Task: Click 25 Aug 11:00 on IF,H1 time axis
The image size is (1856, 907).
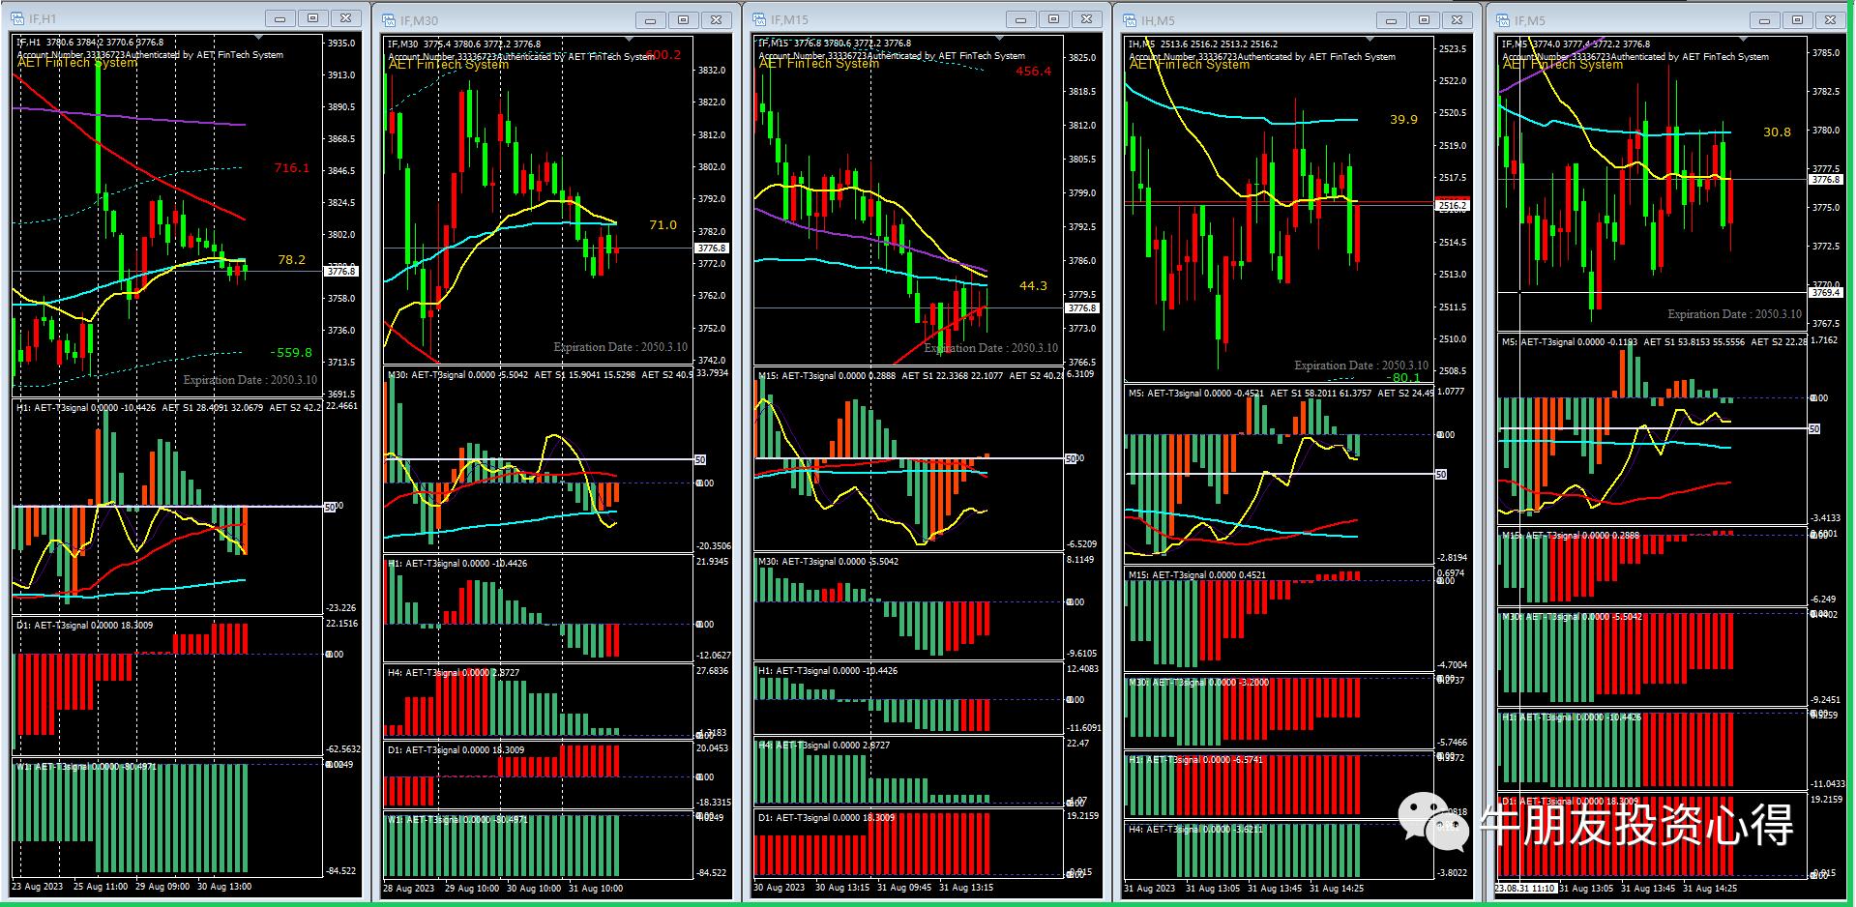Action: [101, 887]
